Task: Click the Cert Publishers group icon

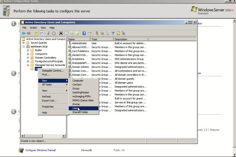Action: [x=70, y=51]
